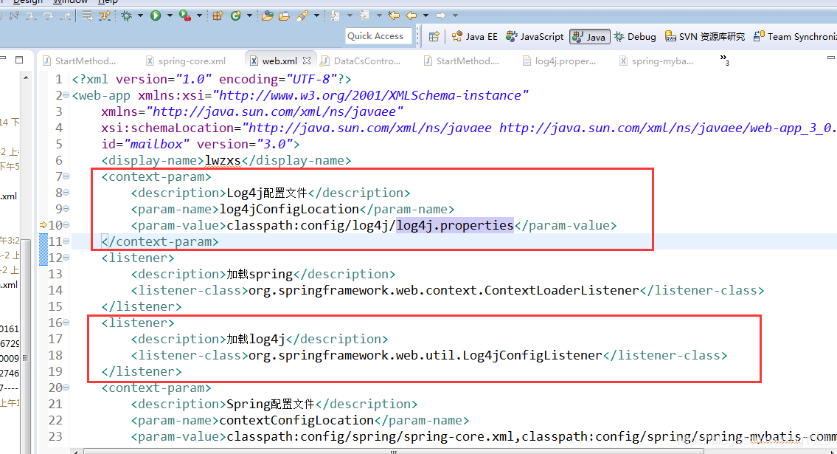
Task: Click the Open Task icon
Action: (x=284, y=16)
